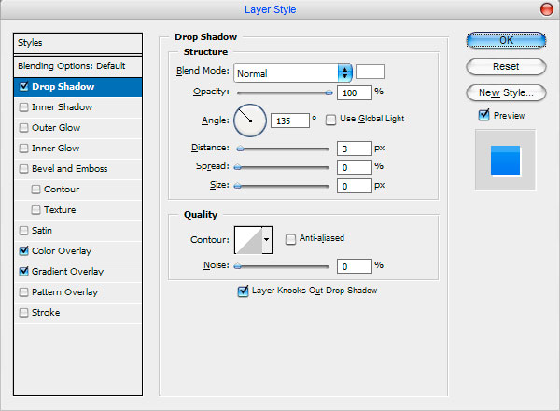Click the New Style... button

tap(506, 92)
